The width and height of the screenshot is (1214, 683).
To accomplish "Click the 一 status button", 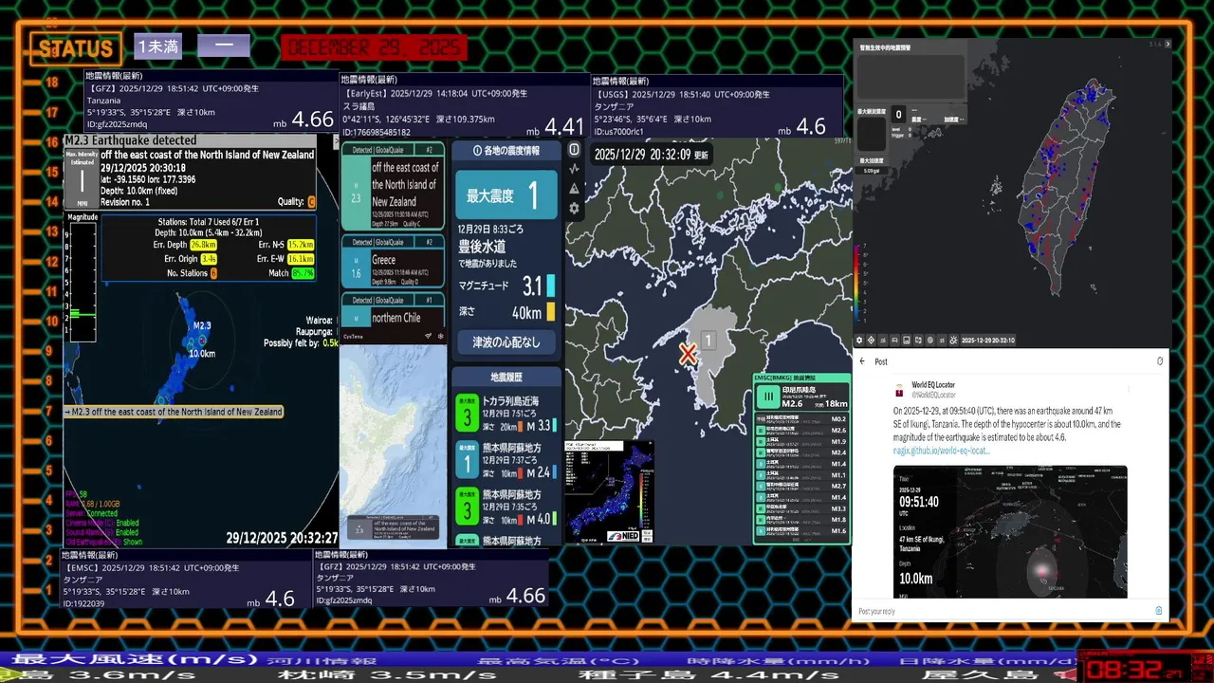I will point(224,46).
